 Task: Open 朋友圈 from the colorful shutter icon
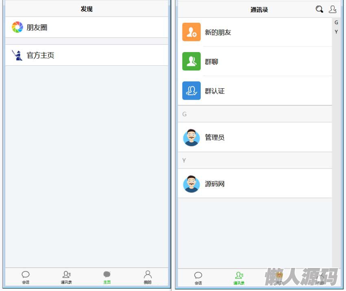click(x=18, y=27)
